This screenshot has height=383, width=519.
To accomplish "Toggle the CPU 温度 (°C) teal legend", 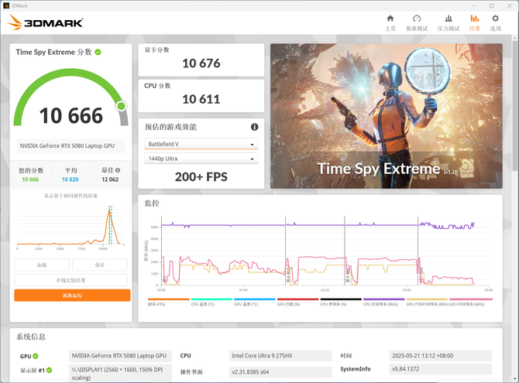I will 211,302.
